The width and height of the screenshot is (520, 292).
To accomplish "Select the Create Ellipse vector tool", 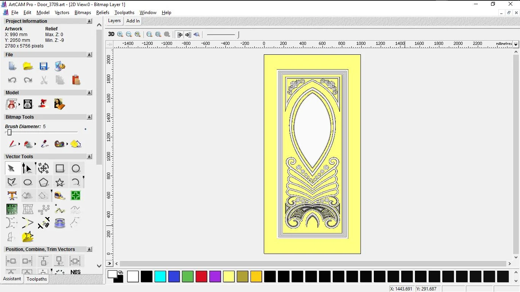I will 28,182.
